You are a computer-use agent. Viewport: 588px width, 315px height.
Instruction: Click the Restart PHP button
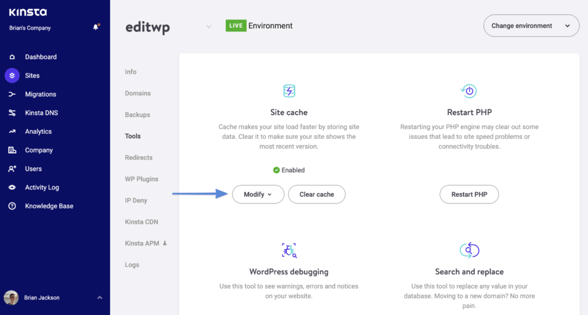pyautogui.click(x=469, y=195)
